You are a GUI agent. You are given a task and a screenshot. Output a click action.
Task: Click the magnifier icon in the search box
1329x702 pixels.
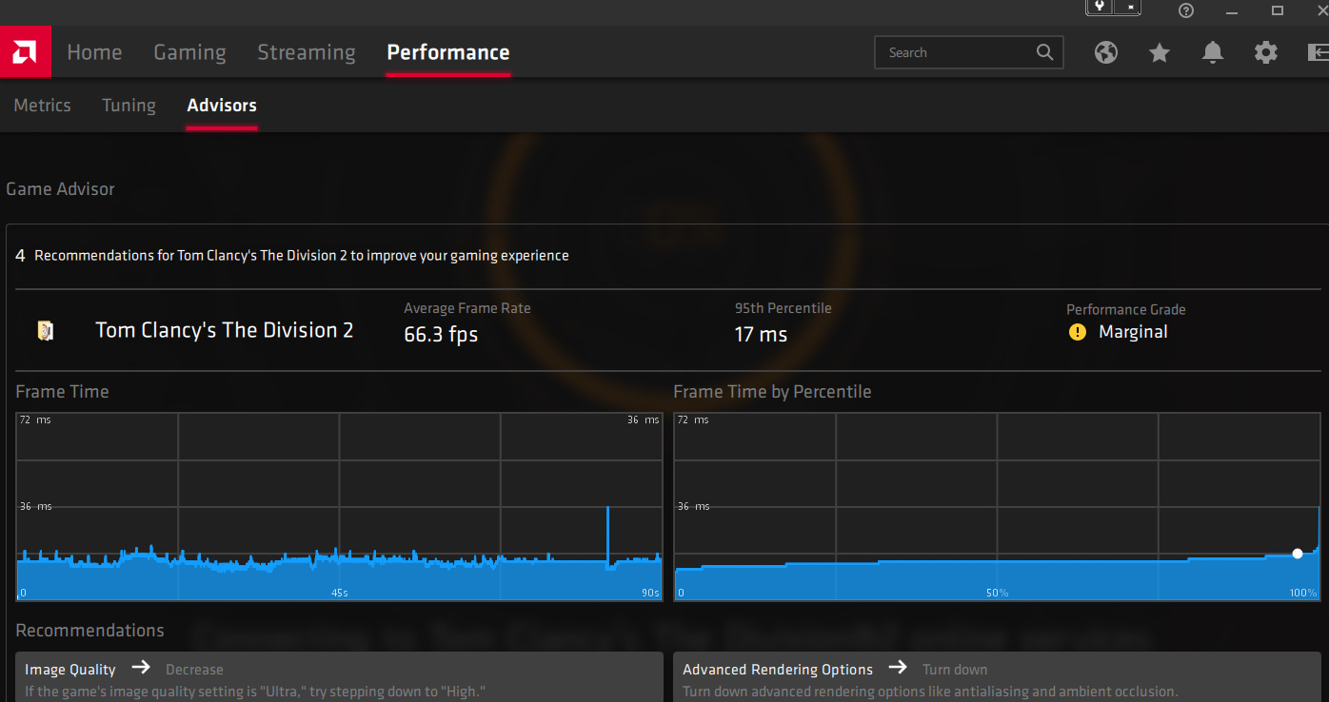pyautogui.click(x=1044, y=52)
